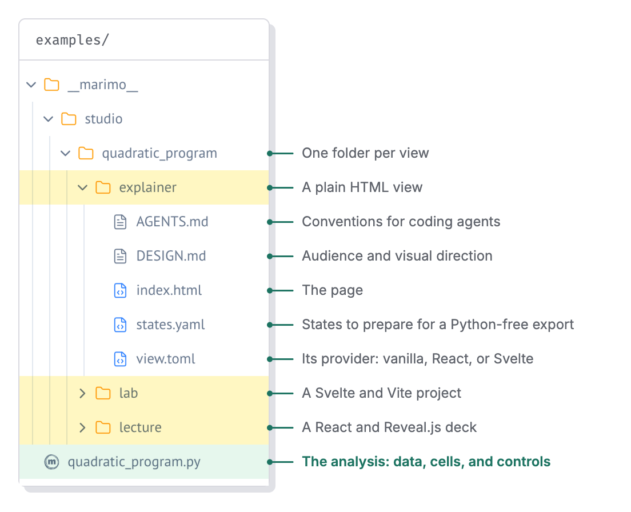Collapse the __marimo__ folder chevron

(x=31, y=85)
